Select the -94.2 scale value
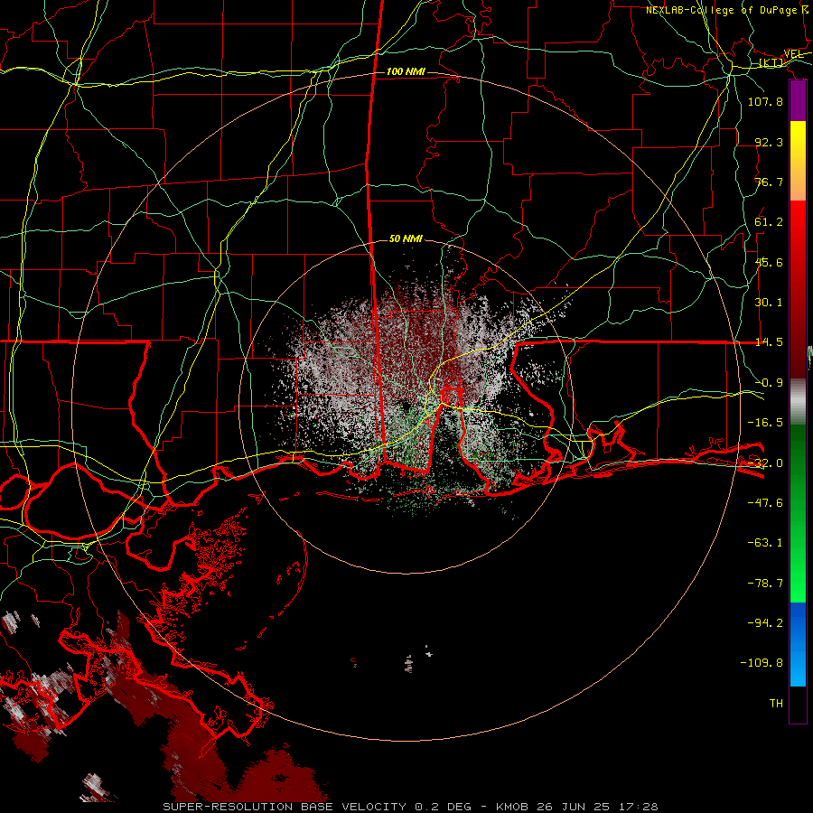The width and height of the screenshot is (813, 813). point(765,623)
